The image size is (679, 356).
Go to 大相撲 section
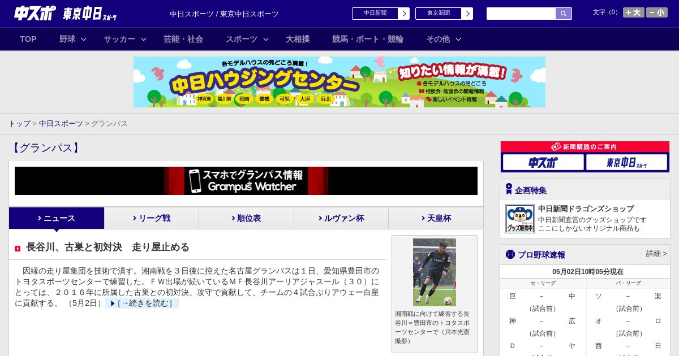coord(298,39)
